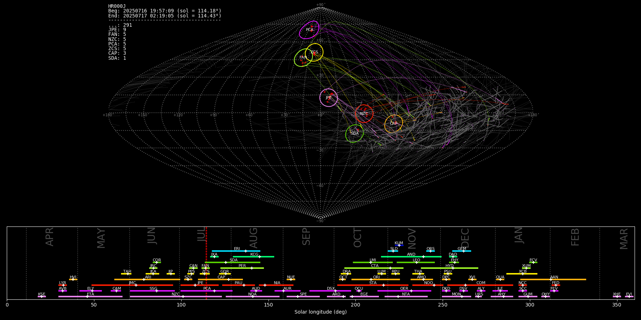Click the NZC red radiant circle on sky map
The image size is (641, 320).
[x=364, y=114]
